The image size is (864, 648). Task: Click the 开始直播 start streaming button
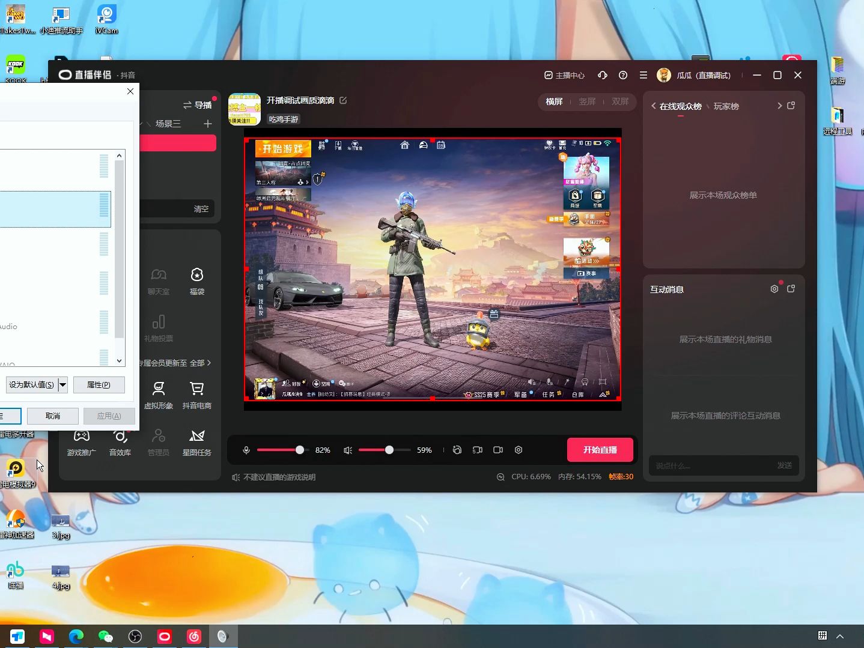(x=600, y=450)
